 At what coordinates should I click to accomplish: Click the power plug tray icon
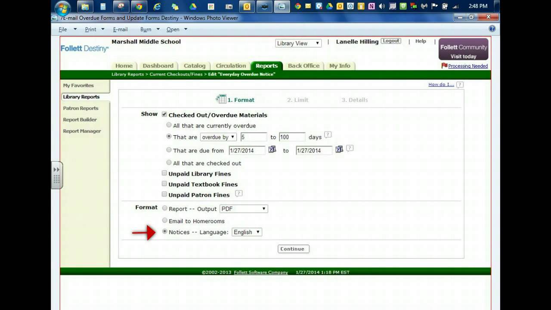pos(445,6)
